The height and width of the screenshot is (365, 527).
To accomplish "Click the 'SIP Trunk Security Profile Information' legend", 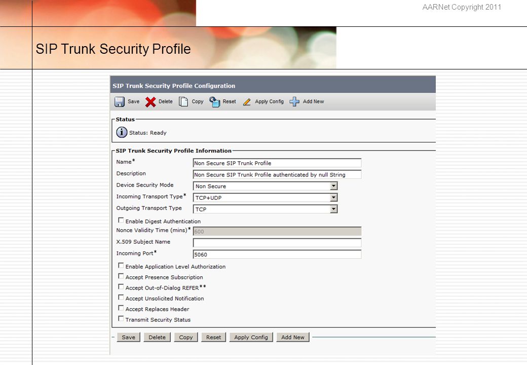I will [174, 151].
